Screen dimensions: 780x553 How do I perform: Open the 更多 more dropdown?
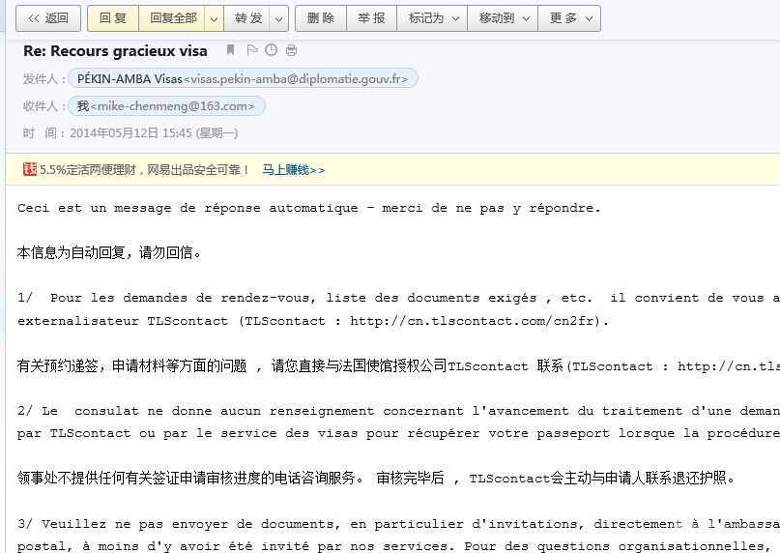pos(569,18)
